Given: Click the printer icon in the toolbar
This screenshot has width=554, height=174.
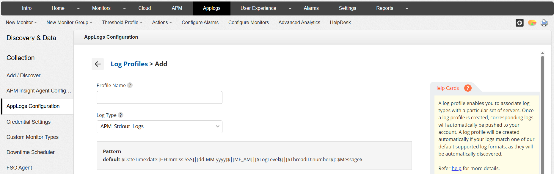Looking at the screenshot, I should click(544, 23).
